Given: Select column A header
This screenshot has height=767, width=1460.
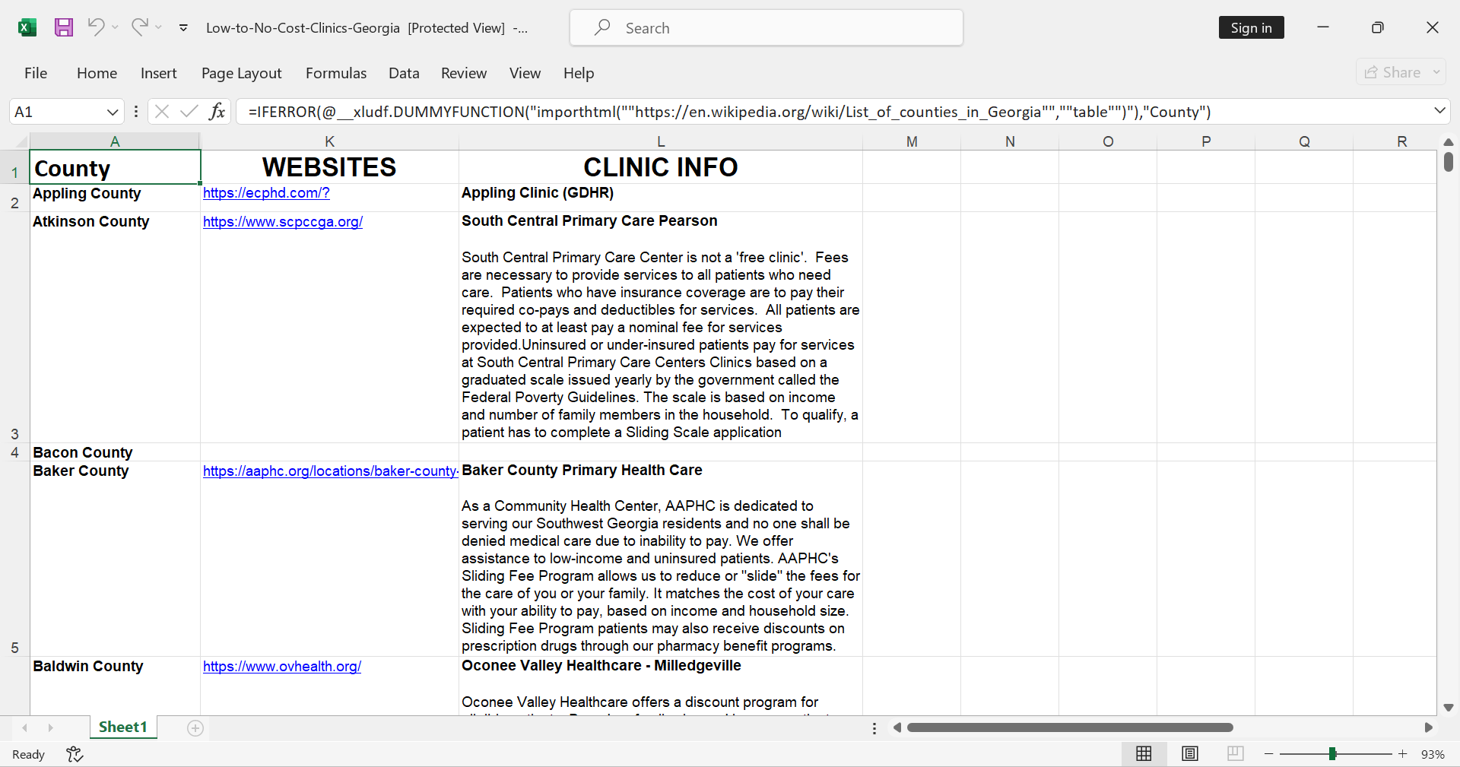Looking at the screenshot, I should (115, 141).
